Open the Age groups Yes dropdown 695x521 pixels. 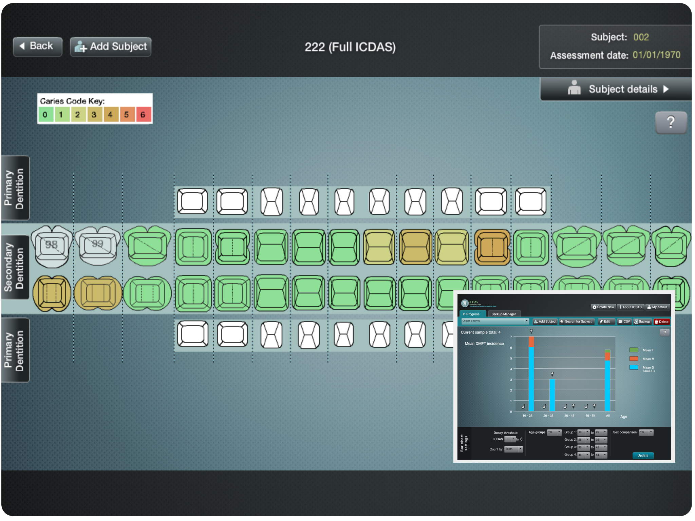pos(555,432)
